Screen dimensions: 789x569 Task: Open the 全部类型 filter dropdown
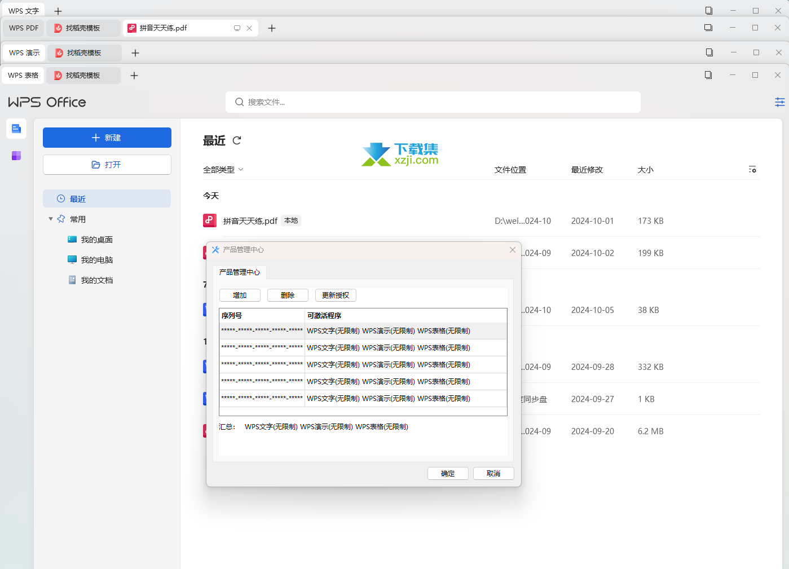pos(223,170)
